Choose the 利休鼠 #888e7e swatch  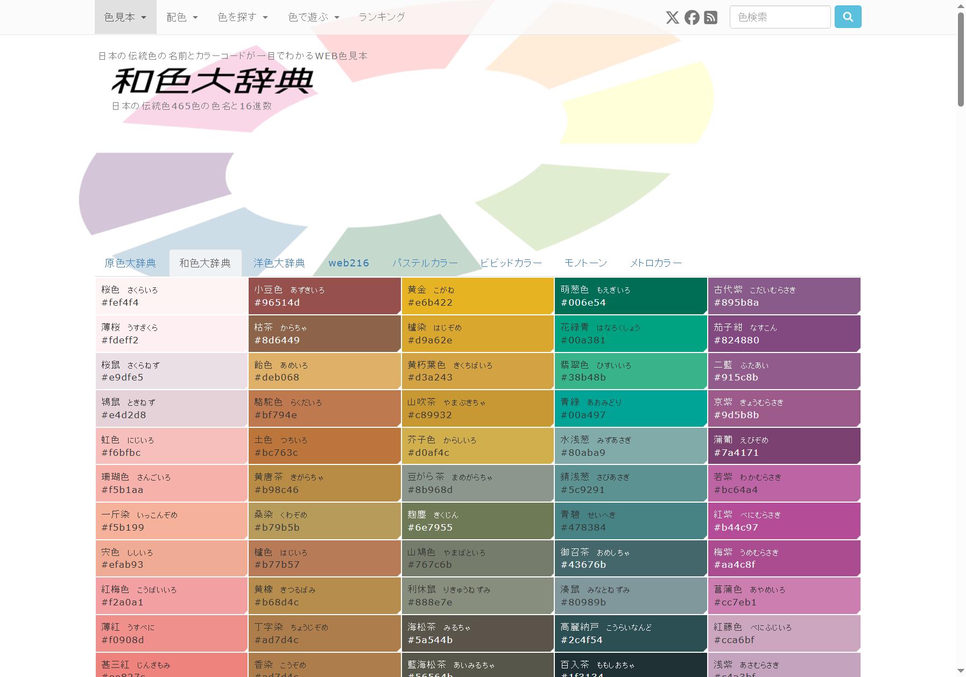[x=477, y=596]
